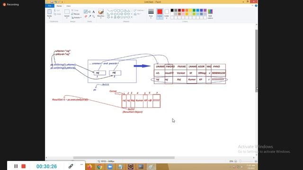Select the Color picker eyedropper tool
The height and width of the screenshot is (170, 303).
[x=89, y=17]
